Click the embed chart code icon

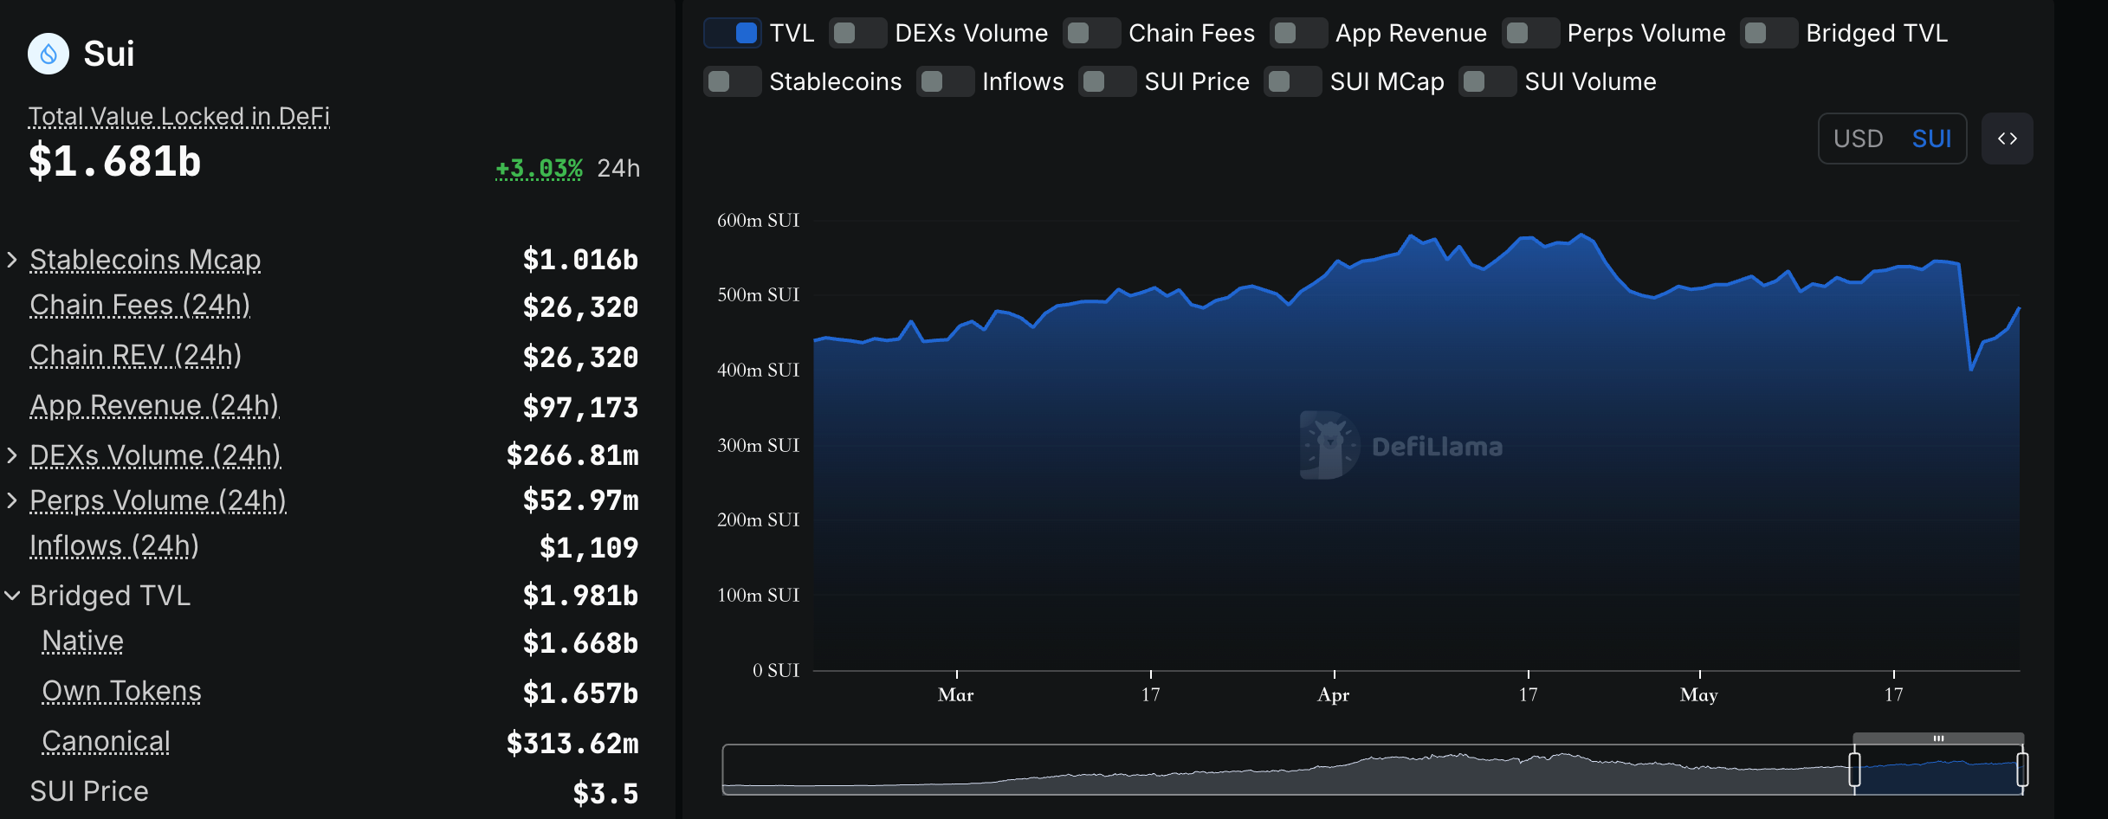[x=2007, y=139]
